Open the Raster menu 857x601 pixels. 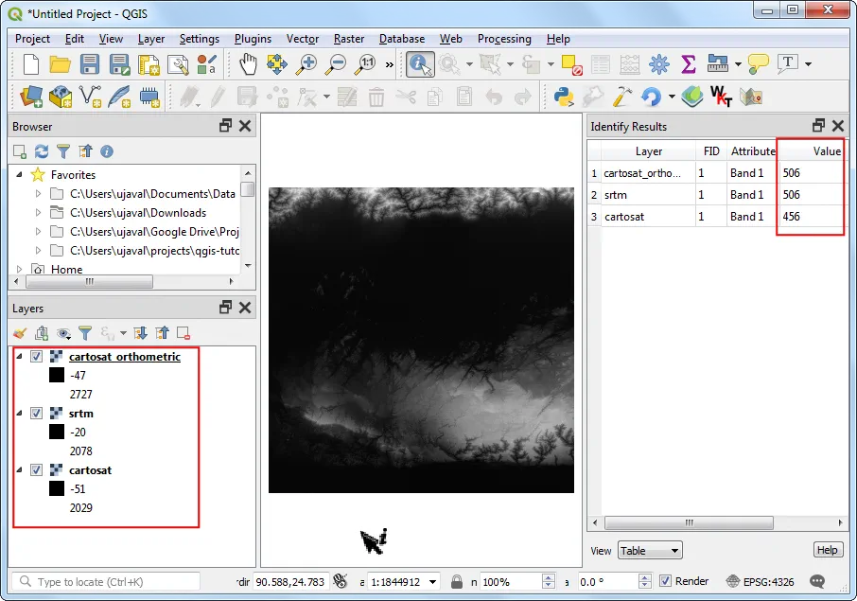coord(349,38)
